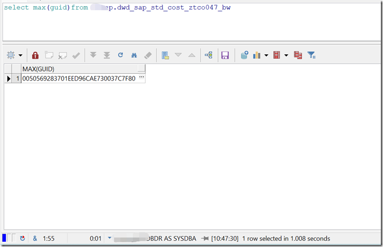Click the purple save results icon
Screen dimensions: 383x247
[225, 55]
